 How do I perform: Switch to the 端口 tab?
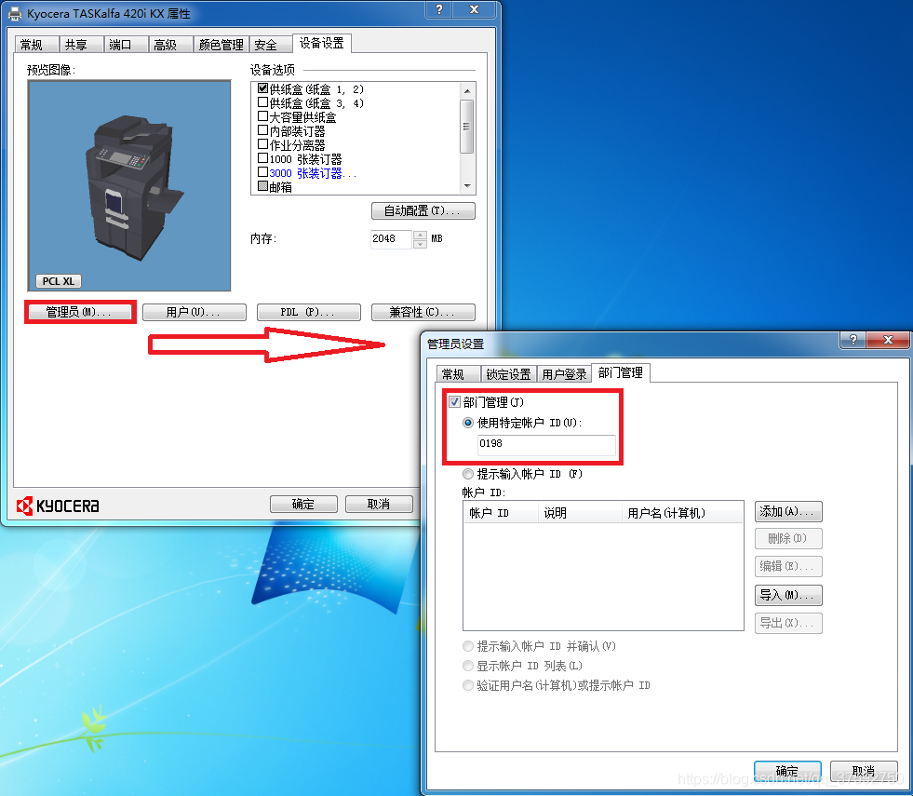point(126,45)
